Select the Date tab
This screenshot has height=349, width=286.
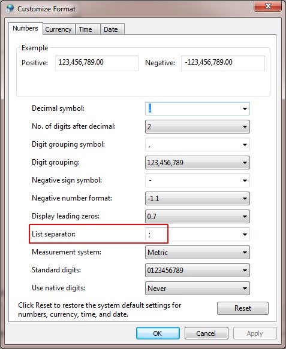[112, 29]
